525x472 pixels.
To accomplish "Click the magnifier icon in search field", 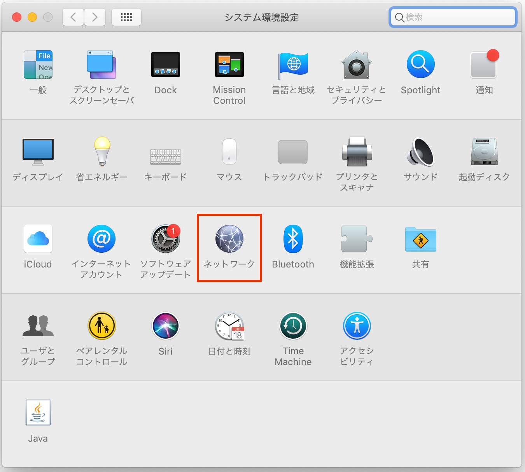I will [399, 17].
